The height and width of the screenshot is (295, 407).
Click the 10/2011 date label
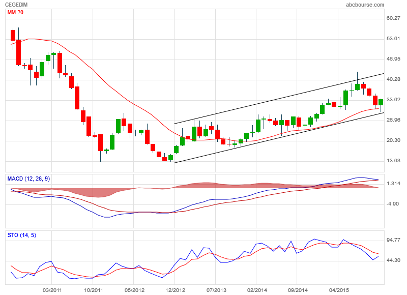93,290
